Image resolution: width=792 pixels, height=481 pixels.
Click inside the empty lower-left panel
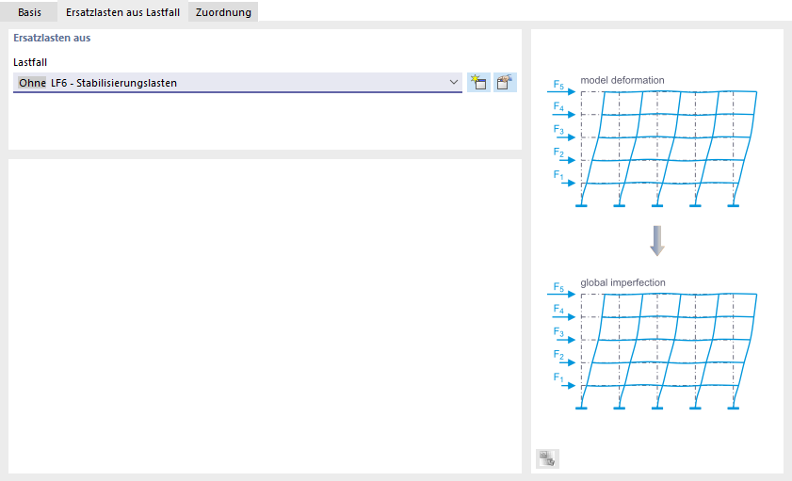(x=264, y=315)
